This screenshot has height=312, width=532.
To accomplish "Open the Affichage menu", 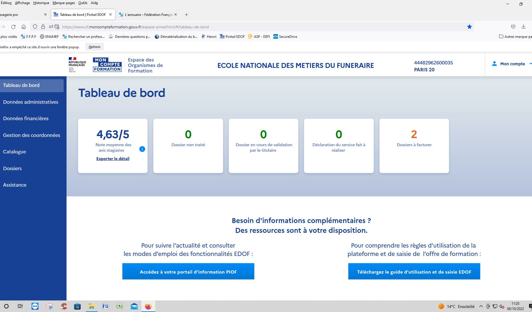I will coord(22,3).
